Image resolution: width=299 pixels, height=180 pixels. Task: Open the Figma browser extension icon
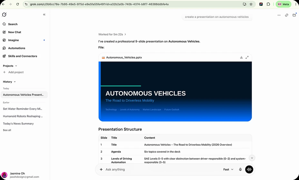click(x=261, y=4)
